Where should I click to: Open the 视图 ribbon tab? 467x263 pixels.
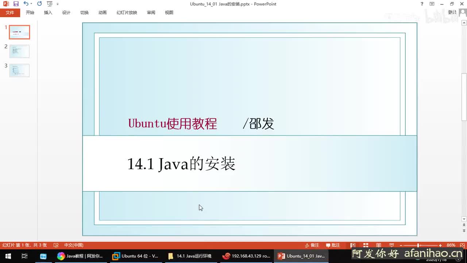point(169,12)
